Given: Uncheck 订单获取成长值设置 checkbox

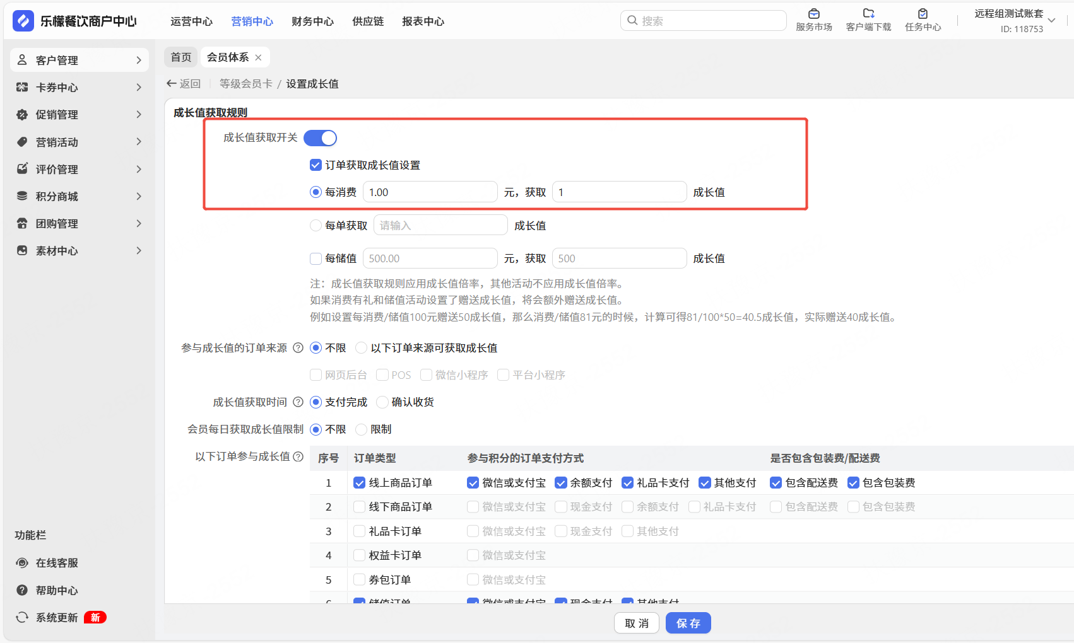Looking at the screenshot, I should 316,165.
